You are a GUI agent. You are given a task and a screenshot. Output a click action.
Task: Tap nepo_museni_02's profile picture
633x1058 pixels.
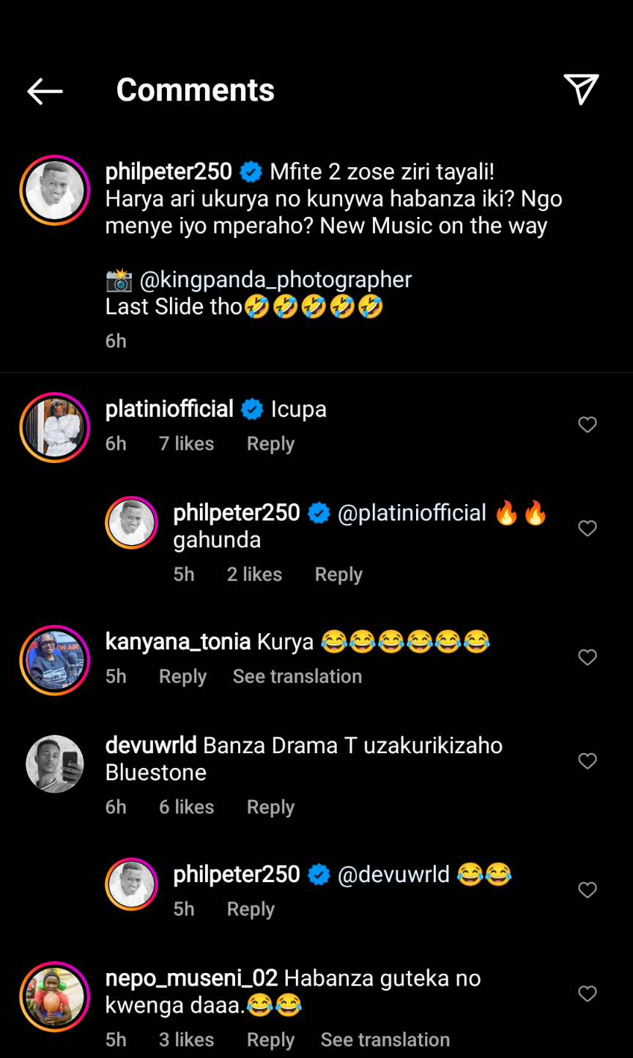click(55, 996)
